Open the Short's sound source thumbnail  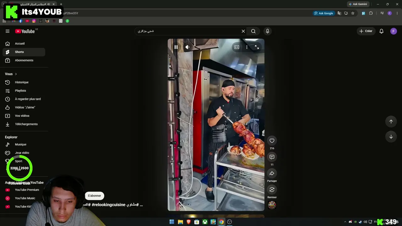pos(272,205)
